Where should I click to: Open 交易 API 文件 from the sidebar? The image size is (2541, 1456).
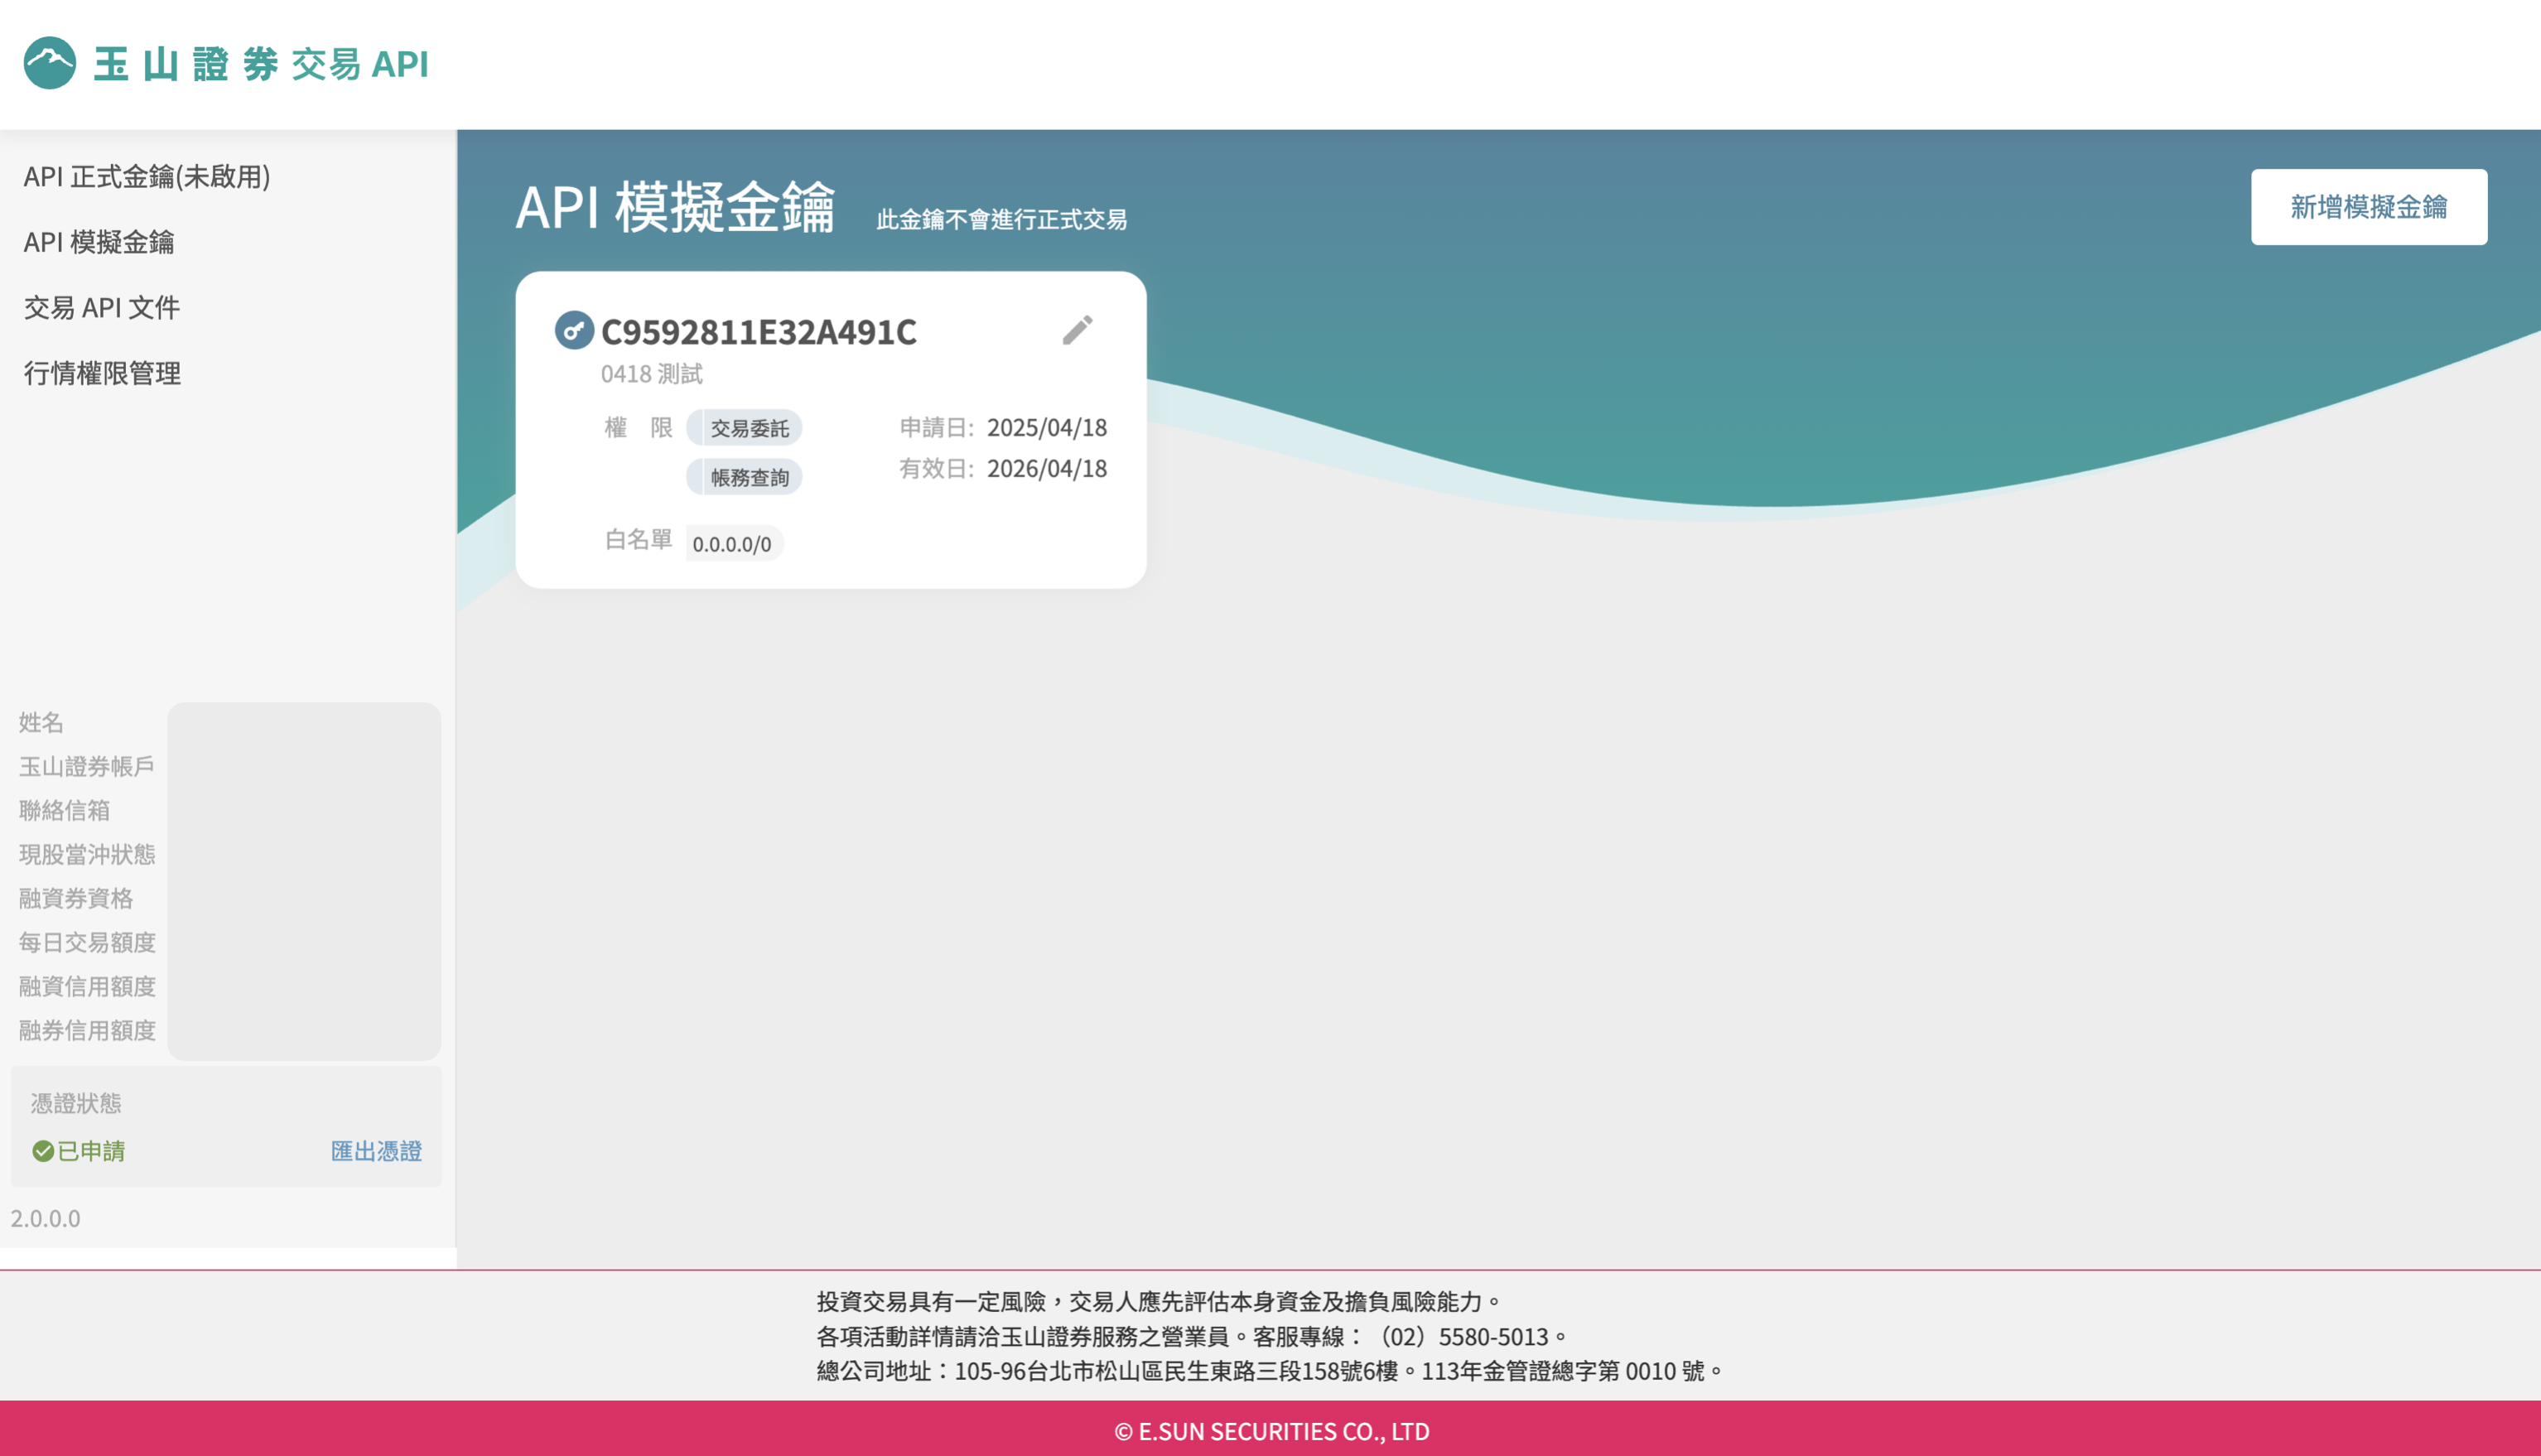point(102,308)
